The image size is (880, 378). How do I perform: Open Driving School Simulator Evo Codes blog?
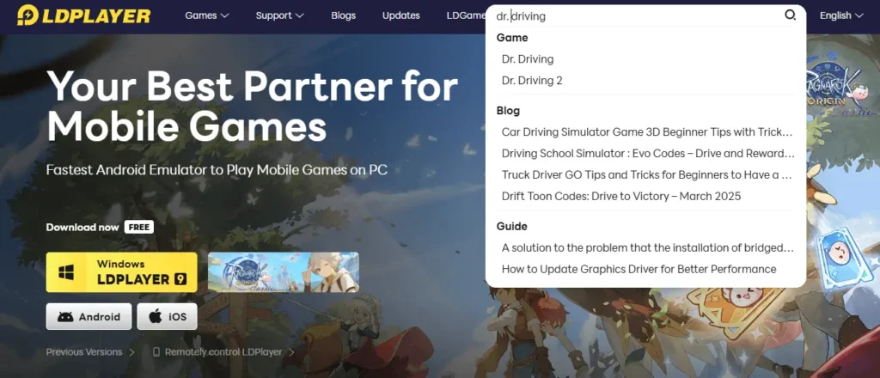(x=648, y=154)
